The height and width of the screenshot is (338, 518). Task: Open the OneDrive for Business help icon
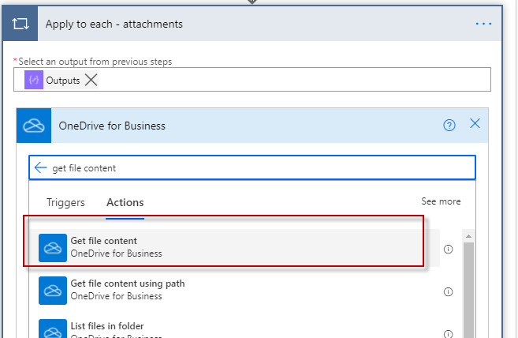tap(449, 125)
